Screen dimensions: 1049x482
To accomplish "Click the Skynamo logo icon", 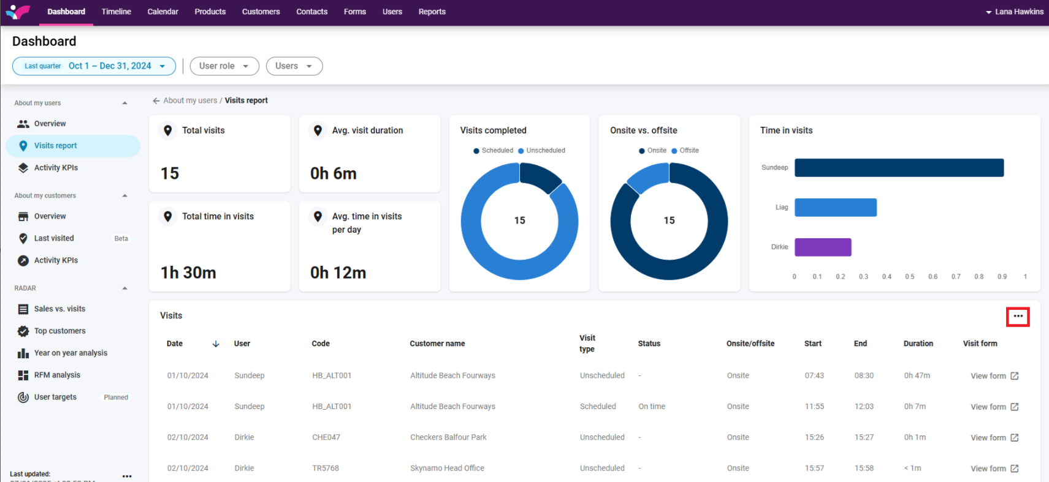I will tap(18, 12).
